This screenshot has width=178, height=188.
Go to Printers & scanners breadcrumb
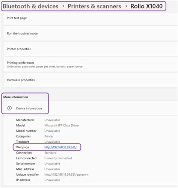click(x=94, y=6)
